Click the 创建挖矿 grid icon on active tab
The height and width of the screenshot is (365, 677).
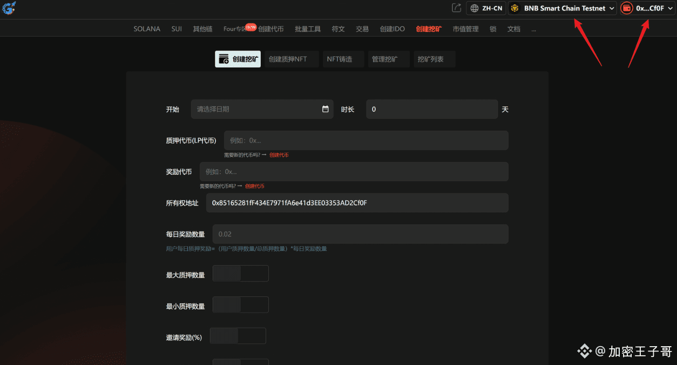[x=224, y=59]
